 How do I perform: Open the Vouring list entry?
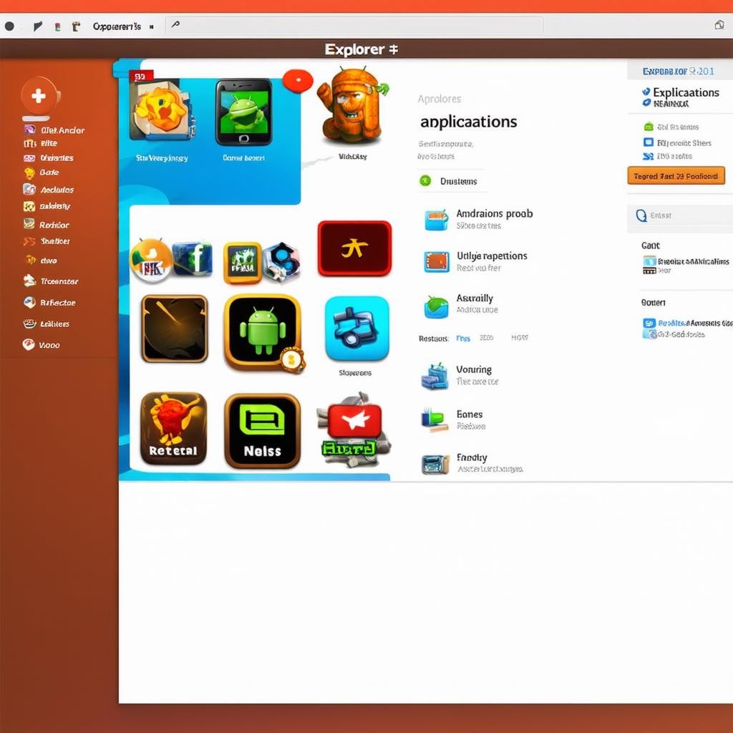474,370
